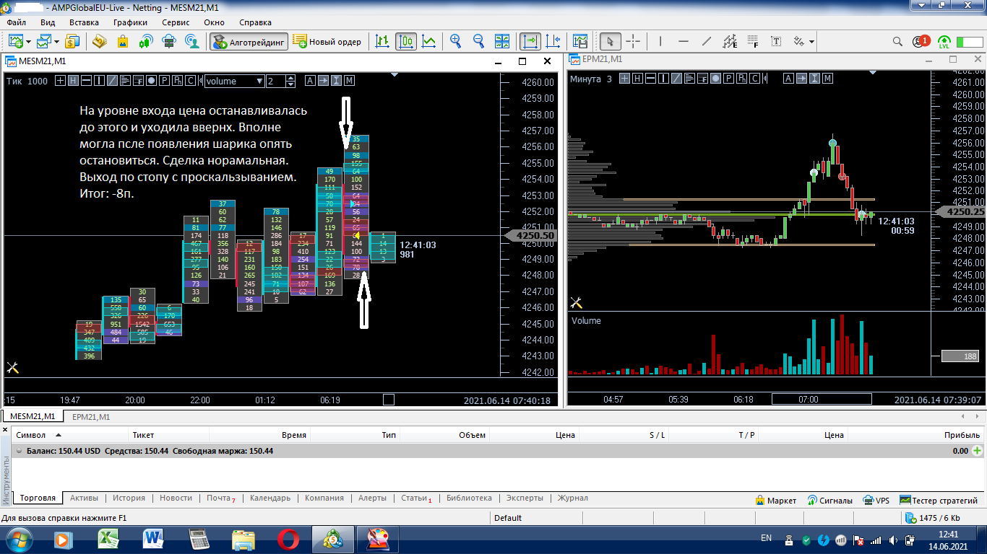Open the search magnifier in the toolbar
Screen dimensions: 987x554
click(897, 42)
